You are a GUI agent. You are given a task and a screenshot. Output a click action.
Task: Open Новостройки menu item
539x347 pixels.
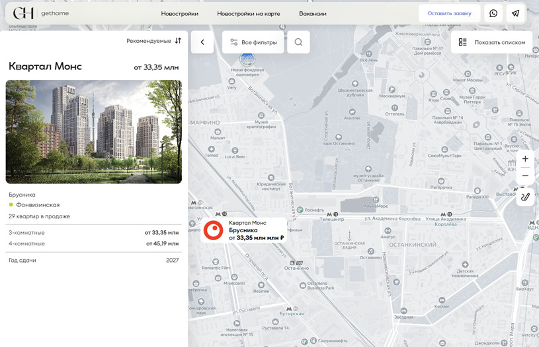[179, 14]
